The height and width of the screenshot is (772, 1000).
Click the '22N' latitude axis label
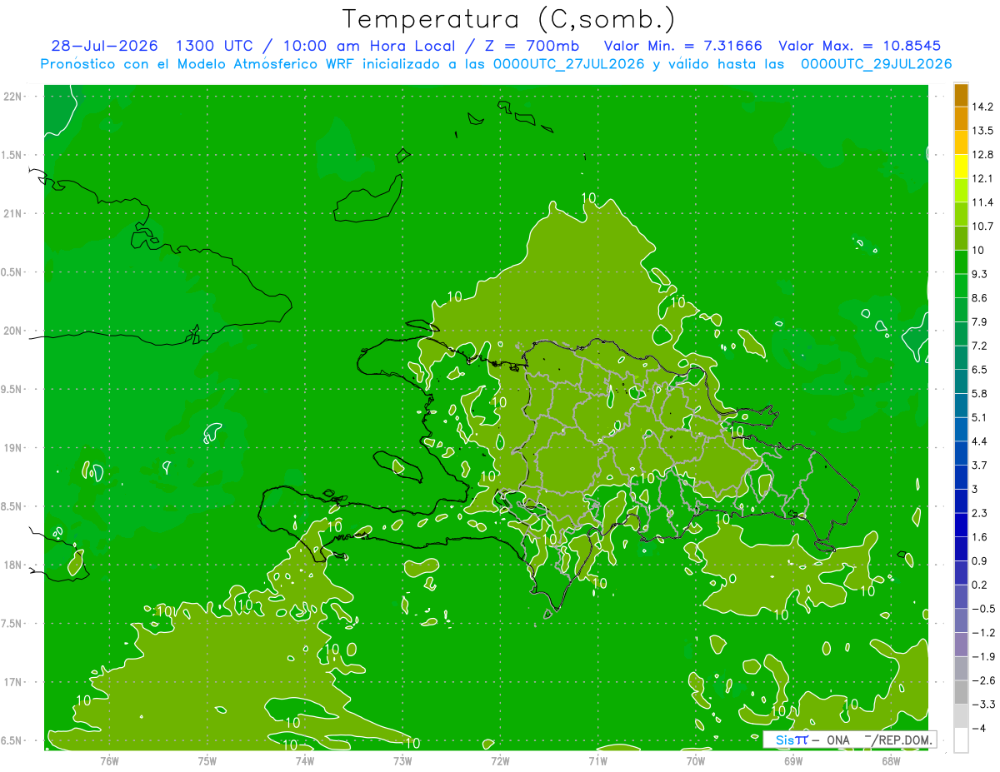coord(12,96)
